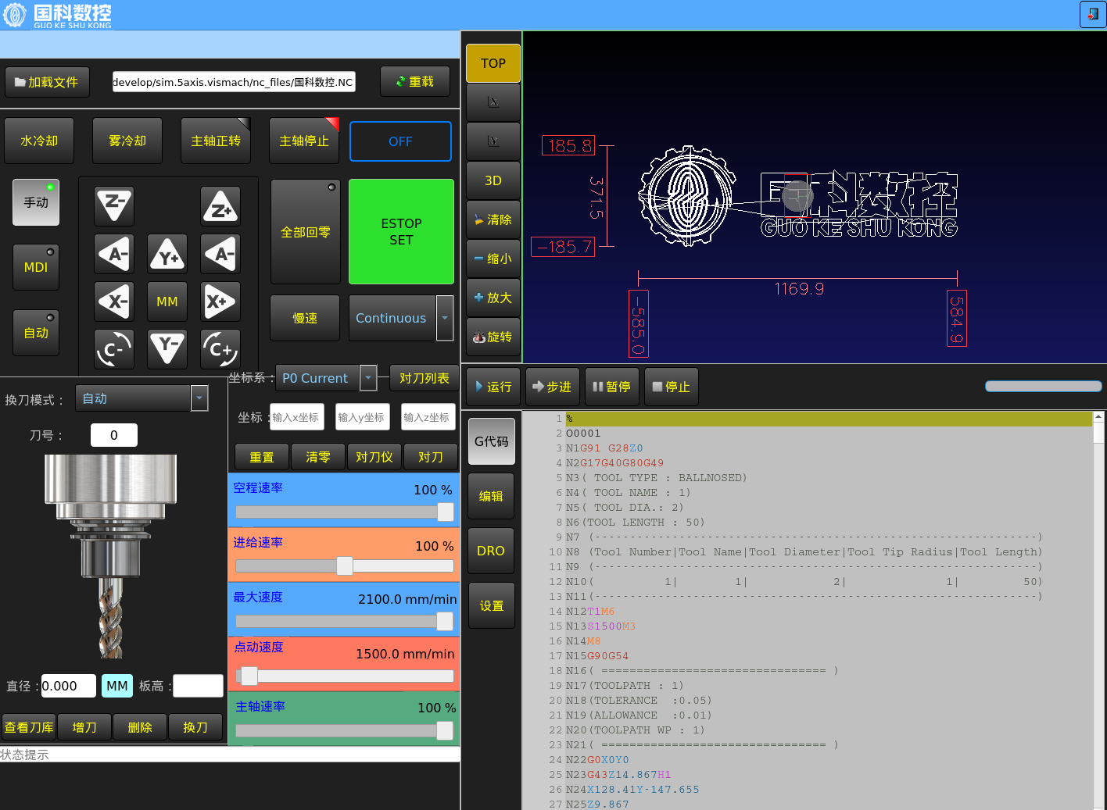The width and height of the screenshot is (1107, 810).
Task: Click the Y- jog arrow
Action: click(167, 348)
